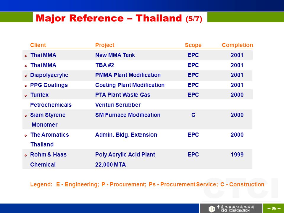
Task: Click completion year '1999' for Rohm & Haas
Action: pyautogui.click(x=237, y=154)
